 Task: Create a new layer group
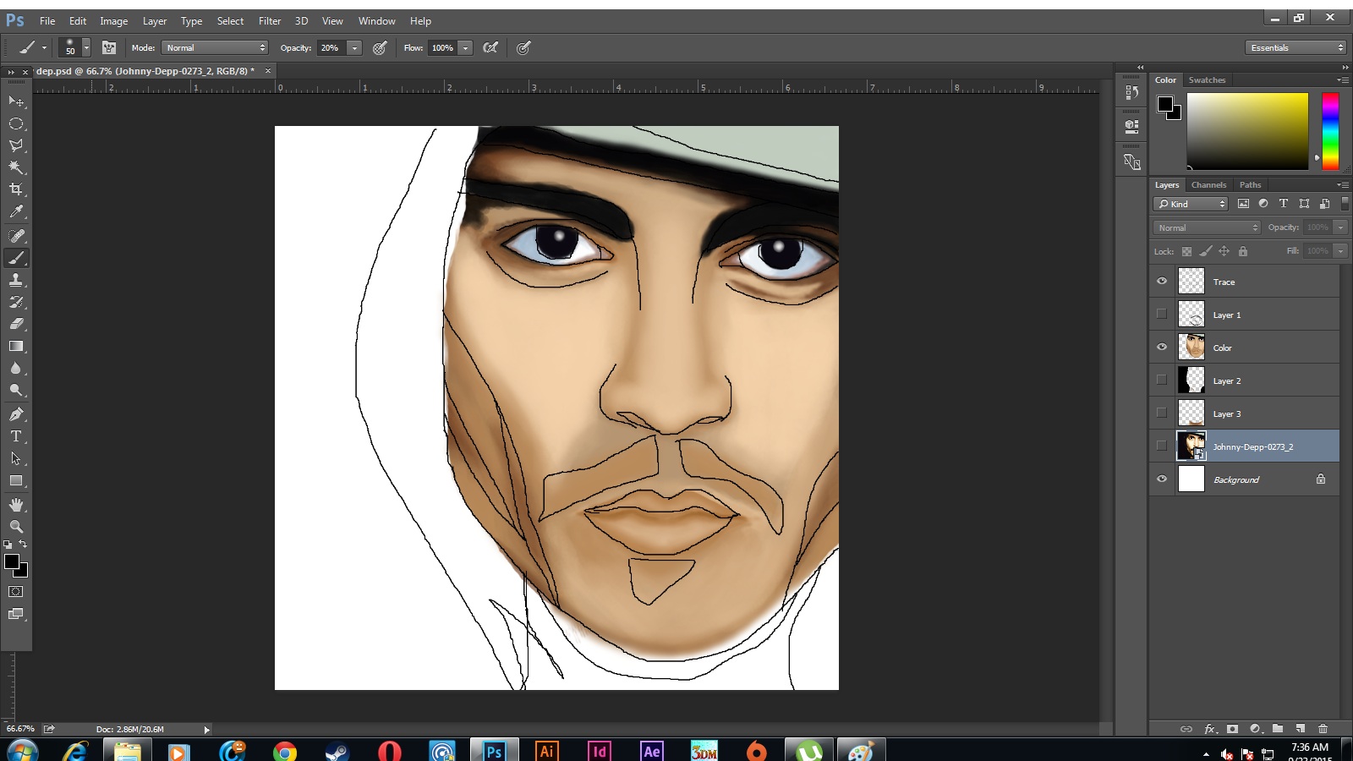click(x=1278, y=729)
